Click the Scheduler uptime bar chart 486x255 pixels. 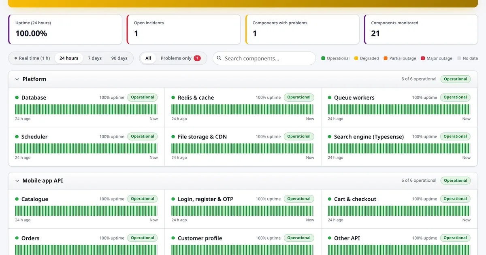pyautogui.click(x=86, y=149)
